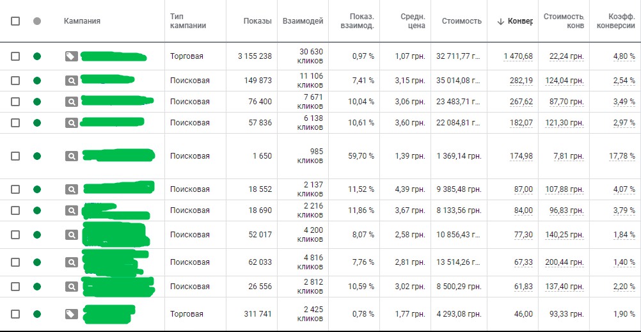
Task: Open the status dot menu in the 26 556 row
Action: (x=37, y=287)
